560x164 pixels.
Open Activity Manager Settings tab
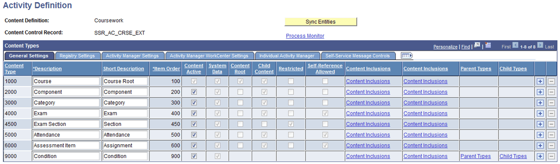click(x=132, y=56)
